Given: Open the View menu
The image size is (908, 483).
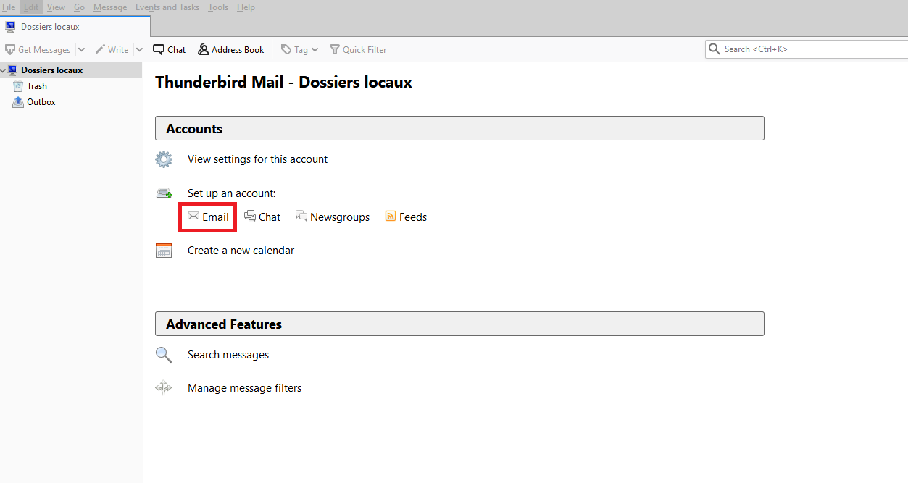Looking at the screenshot, I should click(x=56, y=7).
